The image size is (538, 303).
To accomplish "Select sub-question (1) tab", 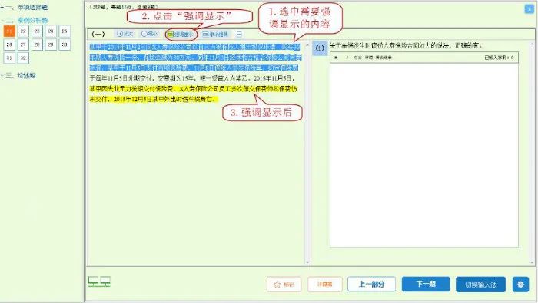I will point(320,48).
